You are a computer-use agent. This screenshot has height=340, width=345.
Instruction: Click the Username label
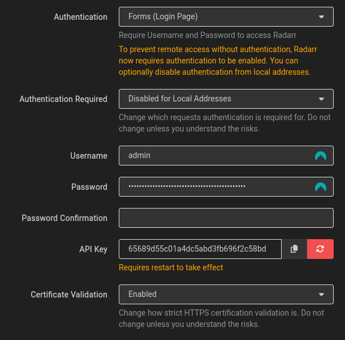89,156
